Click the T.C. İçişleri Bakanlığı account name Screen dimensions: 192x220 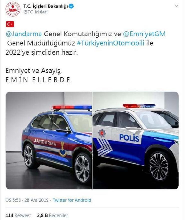pyautogui.click(x=46, y=6)
